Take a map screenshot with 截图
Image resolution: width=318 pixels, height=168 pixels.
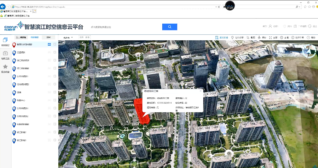tap(251, 38)
